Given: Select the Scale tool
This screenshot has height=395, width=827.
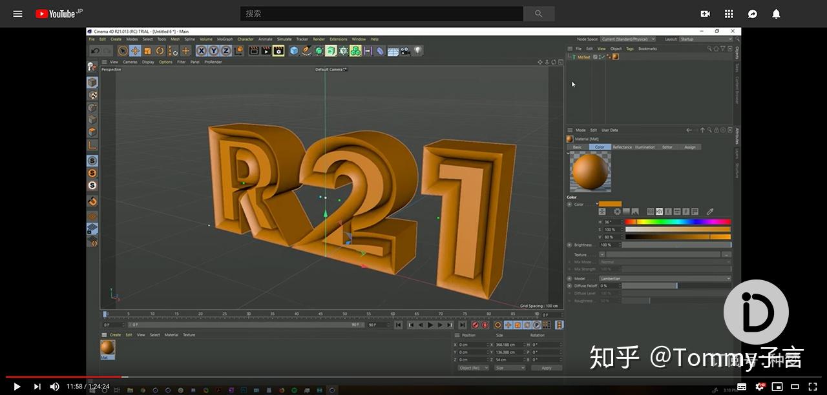Looking at the screenshot, I should [146, 51].
